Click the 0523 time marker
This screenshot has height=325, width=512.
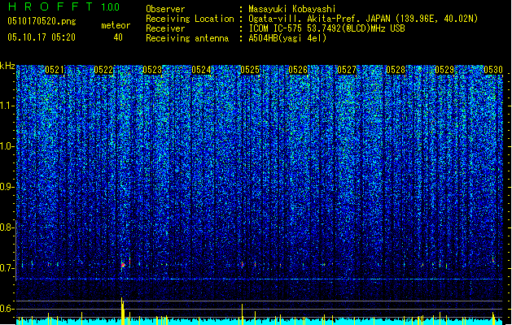click(152, 70)
